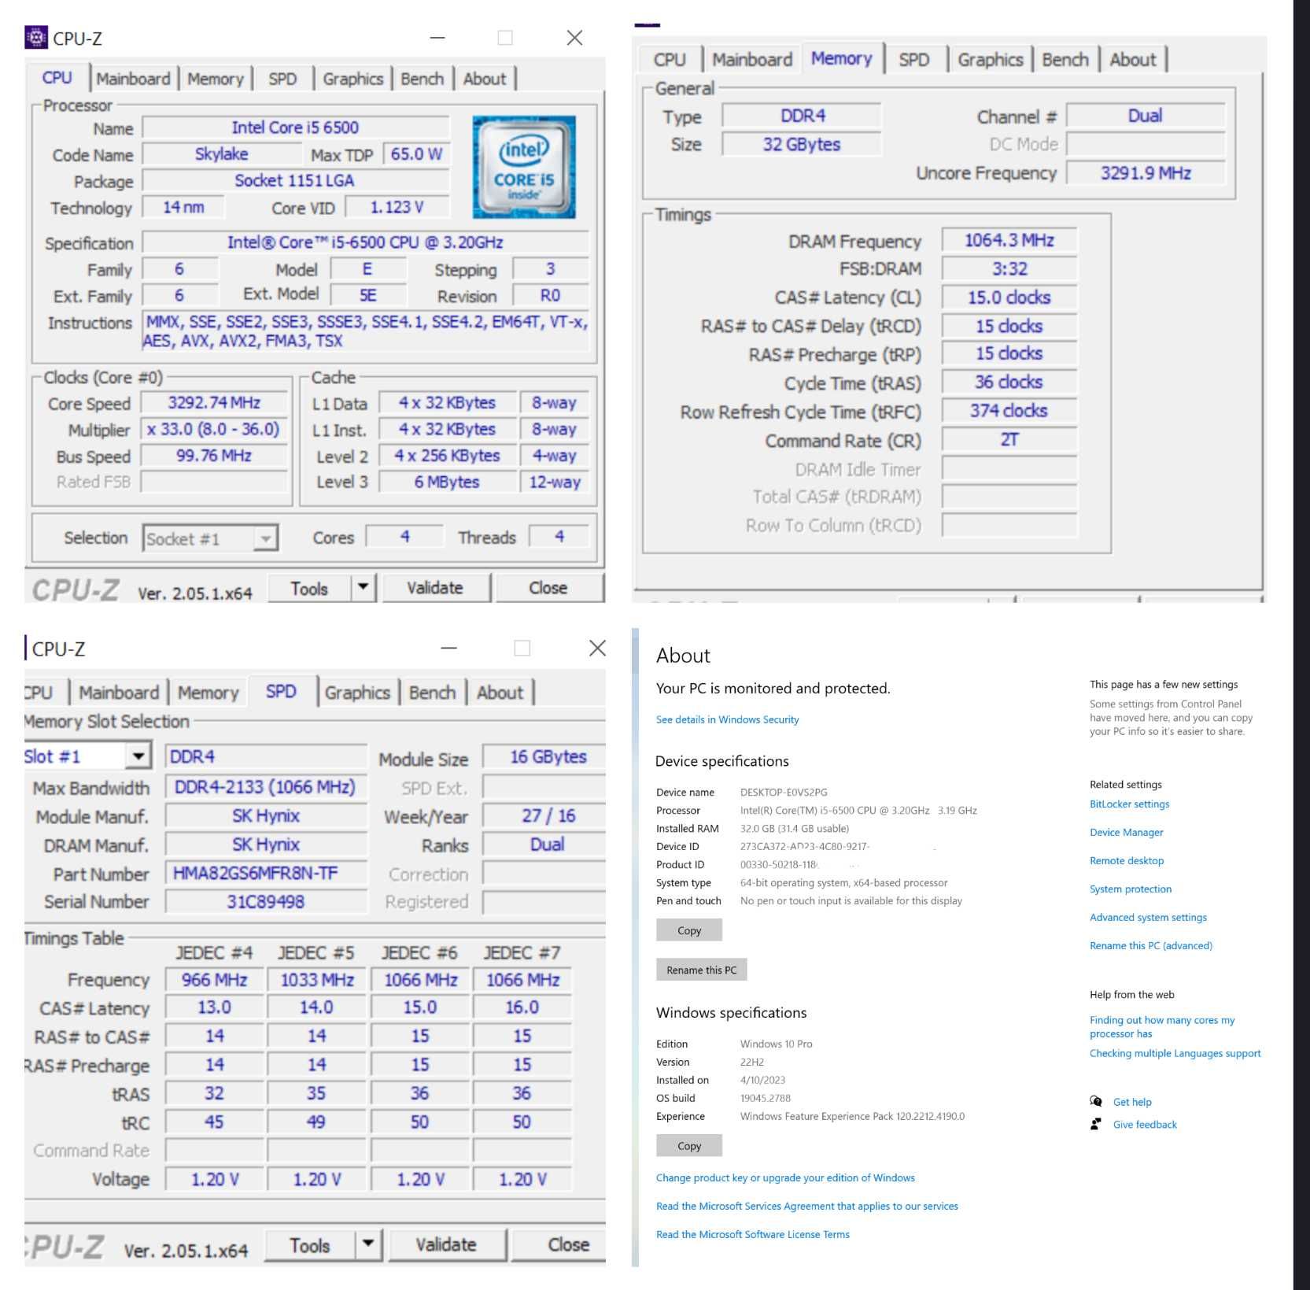Click the DRAM Frequency 1064.3 MHz field
The image size is (1310, 1290).
[x=1009, y=240]
